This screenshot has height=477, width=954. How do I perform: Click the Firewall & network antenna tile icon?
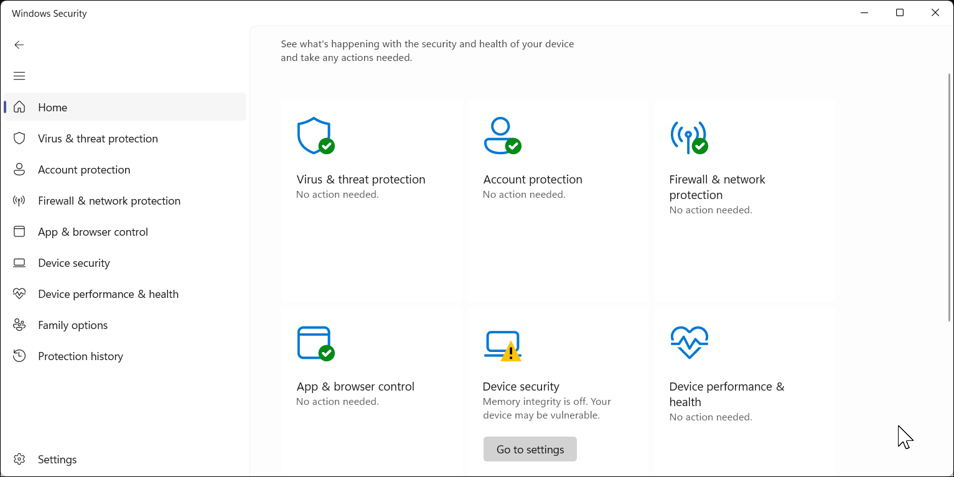[688, 136]
